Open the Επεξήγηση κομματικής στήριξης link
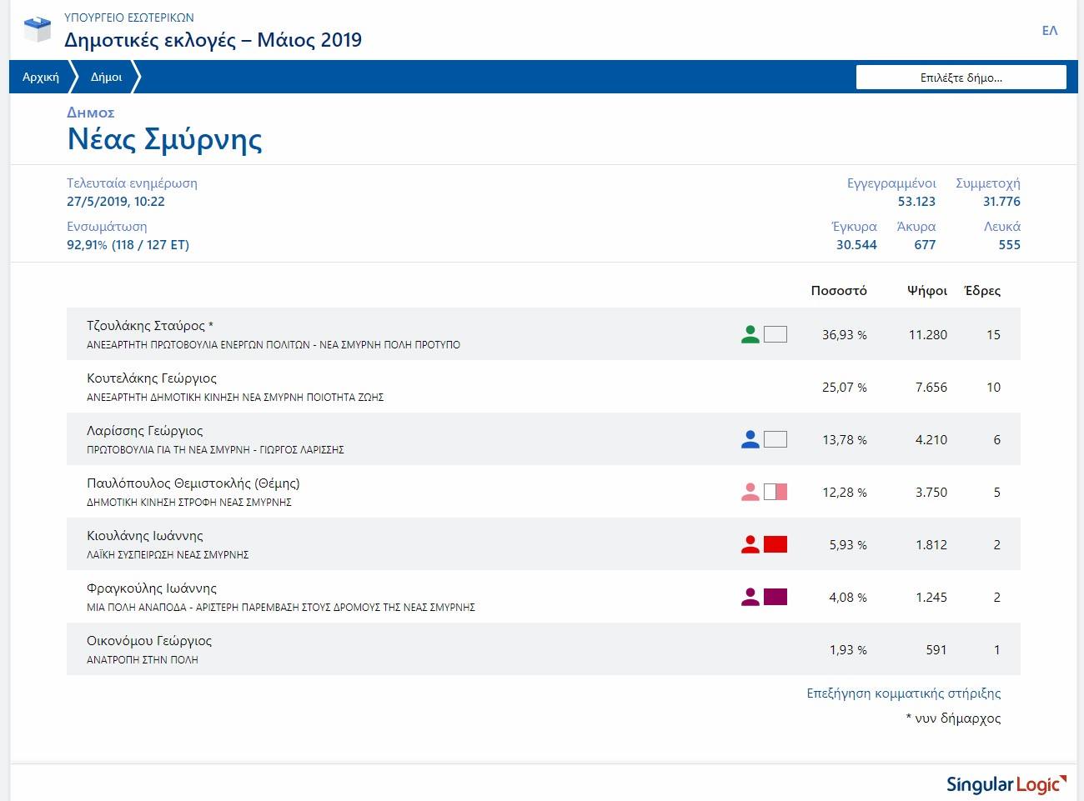The width and height of the screenshot is (1084, 801). tap(903, 693)
